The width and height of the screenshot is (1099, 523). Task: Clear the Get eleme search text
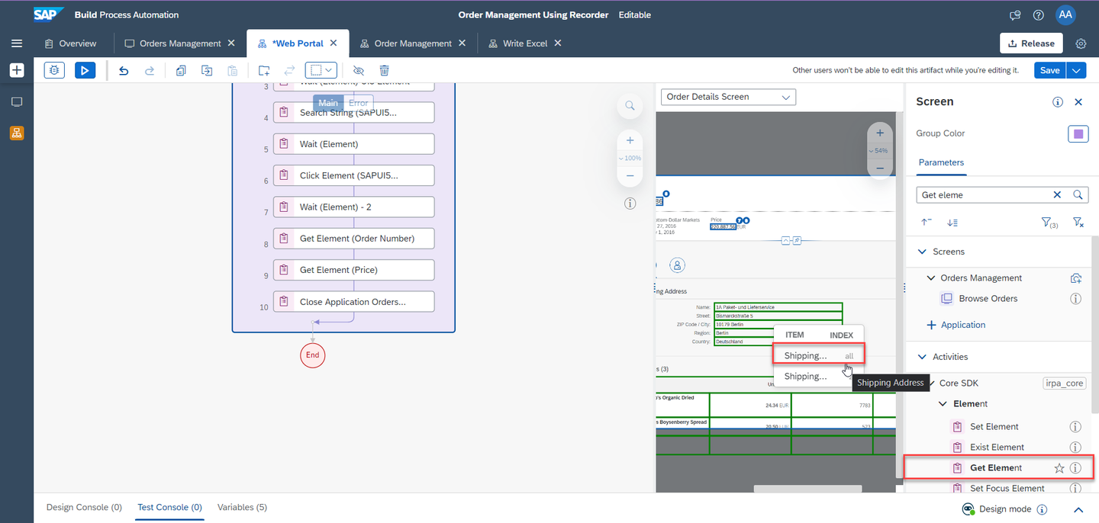[1057, 195]
